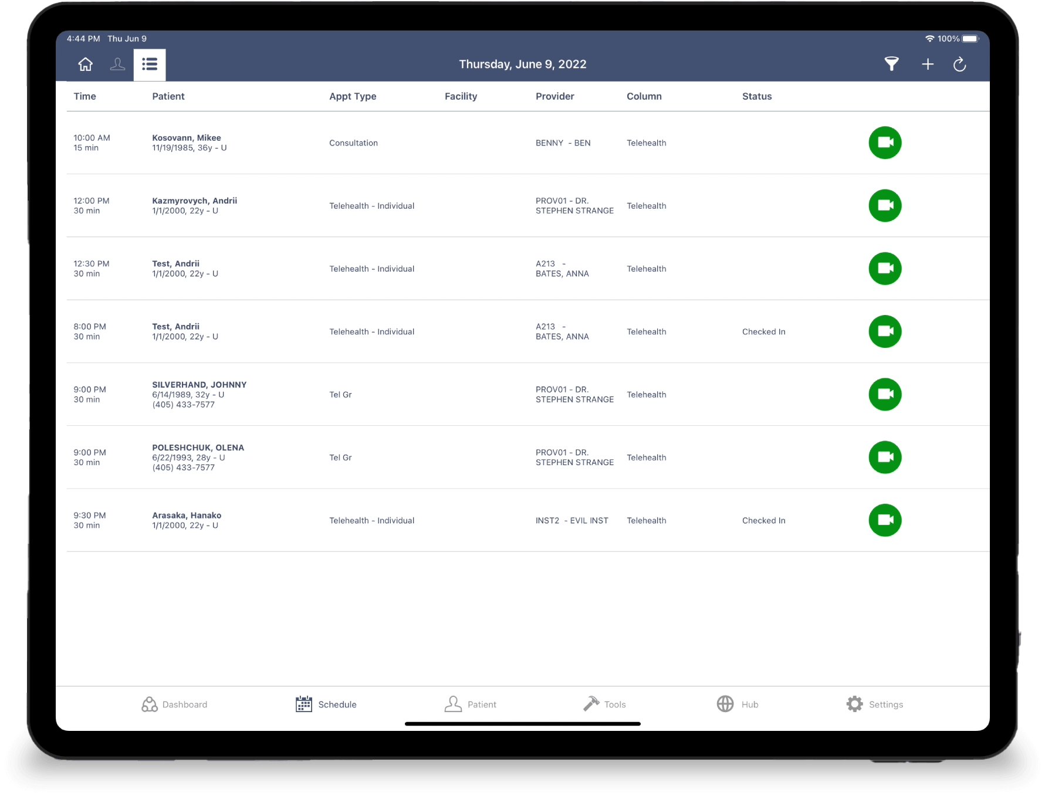
Task: Open the home screen icon
Action: (x=85, y=65)
